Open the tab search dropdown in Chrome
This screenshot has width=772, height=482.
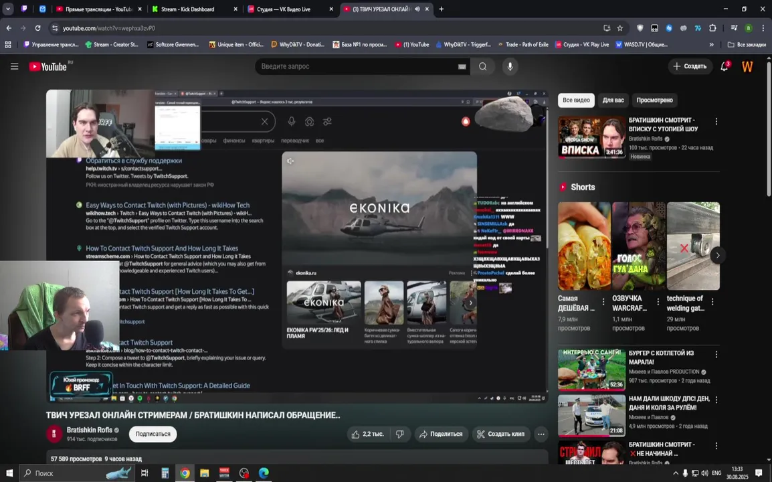(x=8, y=9)
